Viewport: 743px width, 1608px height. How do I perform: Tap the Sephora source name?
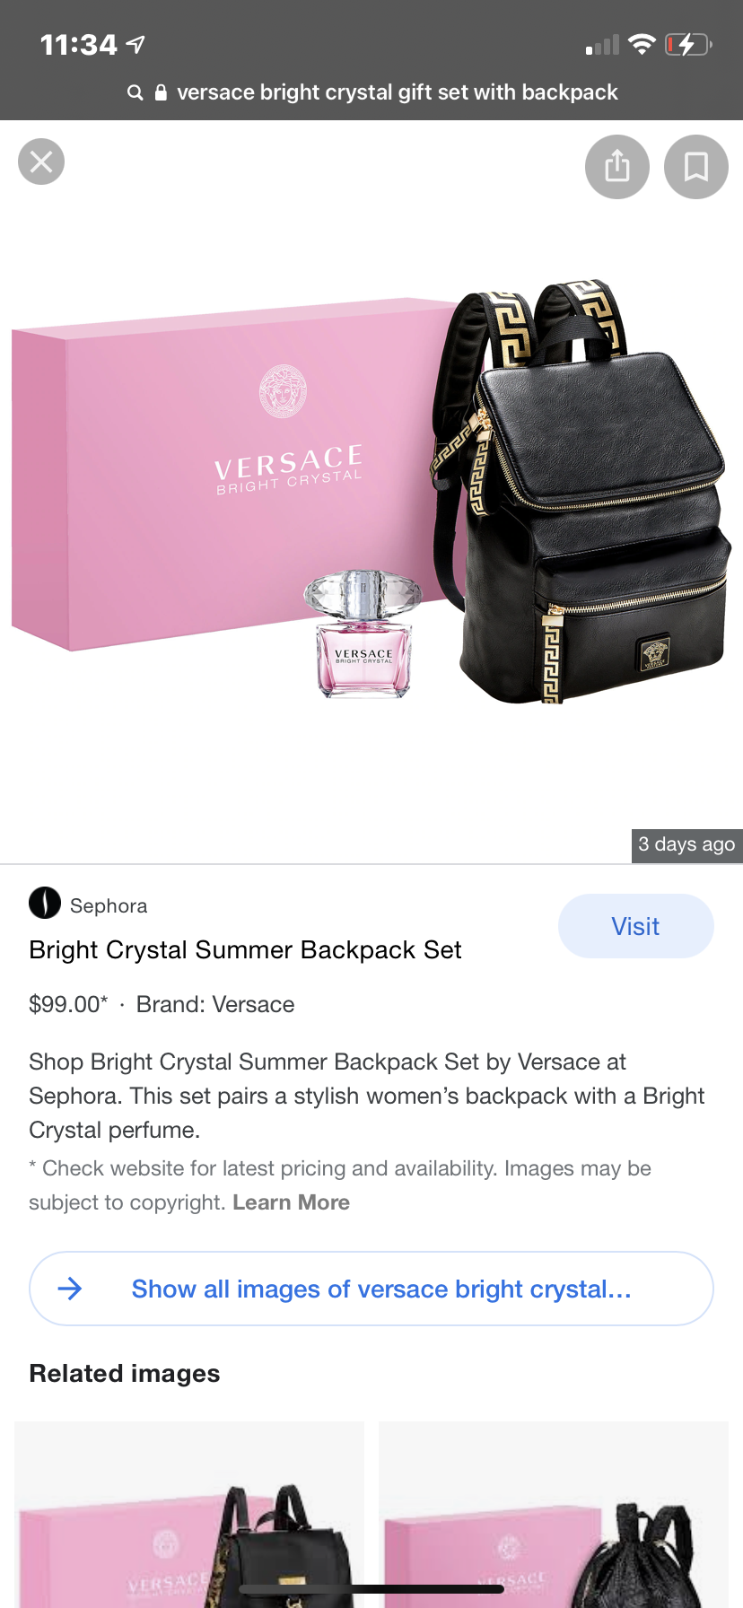tap(109, 905)
